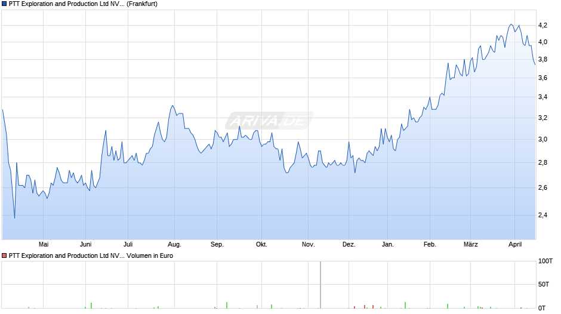
Task: Click the chart title 'PTT Exploration and Production Ltd NV... (Frankfurt)'
Action: [83, 4]
